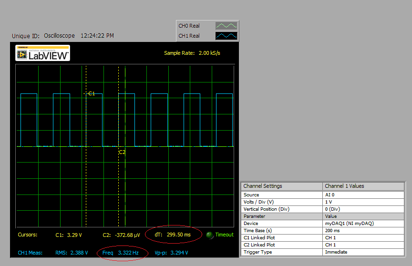Select the Source row value AI 0
Viewport: 412px width, 266px height.
(363, 195)
